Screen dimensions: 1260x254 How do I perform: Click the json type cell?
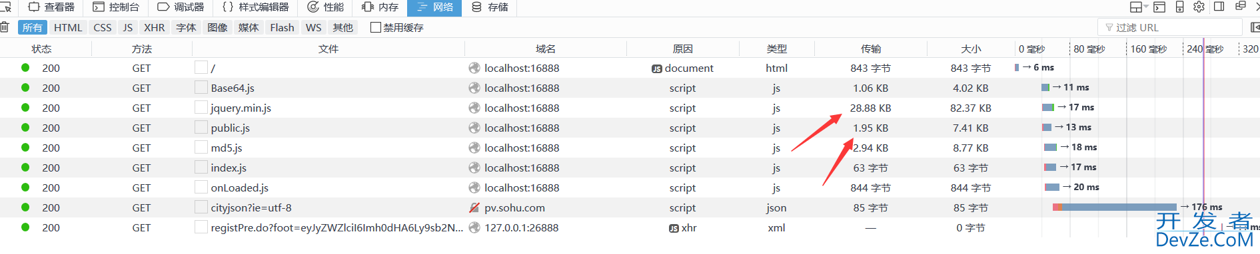point(776,207)
